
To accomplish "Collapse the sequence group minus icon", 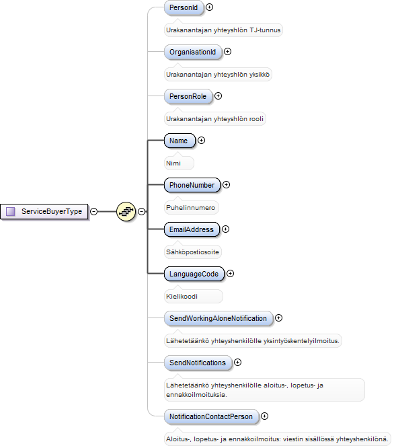I will (x=141, y=211).
